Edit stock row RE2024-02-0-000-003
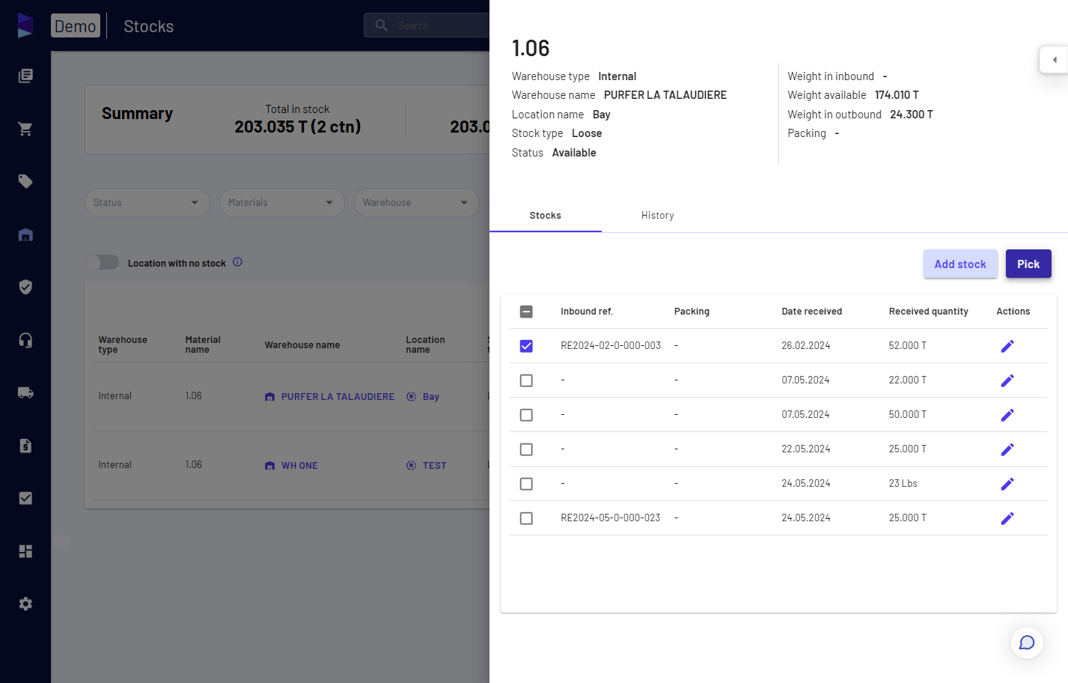Screen dimensions: 1068x683 1007,346
